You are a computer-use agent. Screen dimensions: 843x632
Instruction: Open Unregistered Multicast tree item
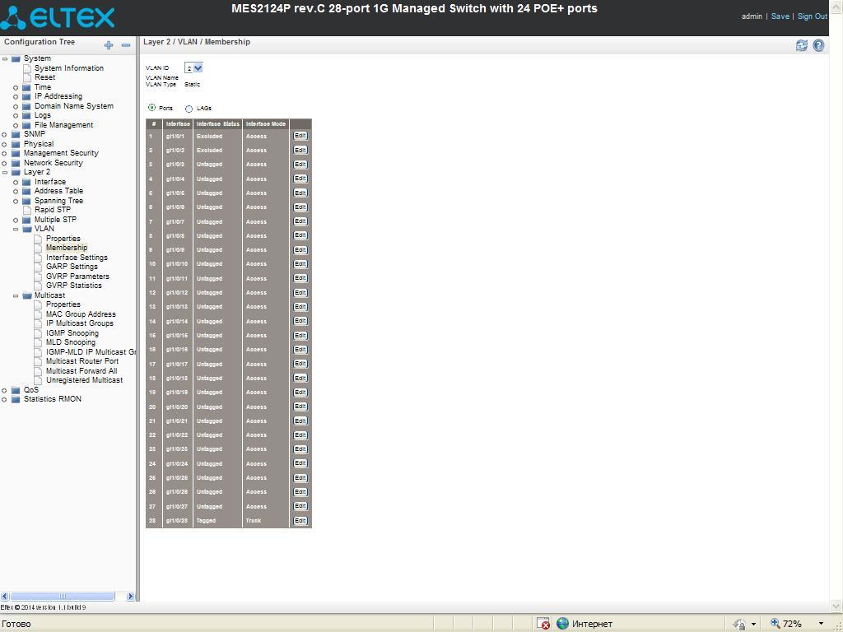tap(85, 380)
